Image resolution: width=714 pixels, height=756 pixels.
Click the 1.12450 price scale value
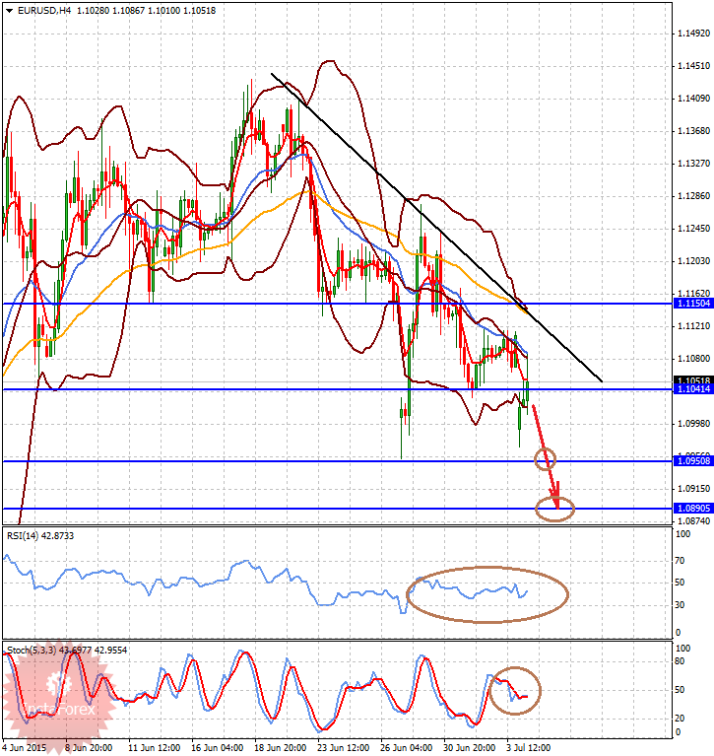click(693, 229)
